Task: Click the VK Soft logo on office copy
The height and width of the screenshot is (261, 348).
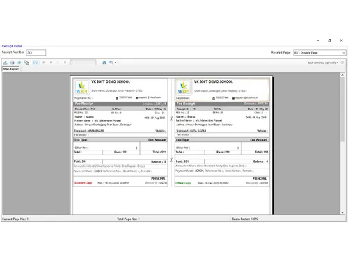Action: coord(184,88)
